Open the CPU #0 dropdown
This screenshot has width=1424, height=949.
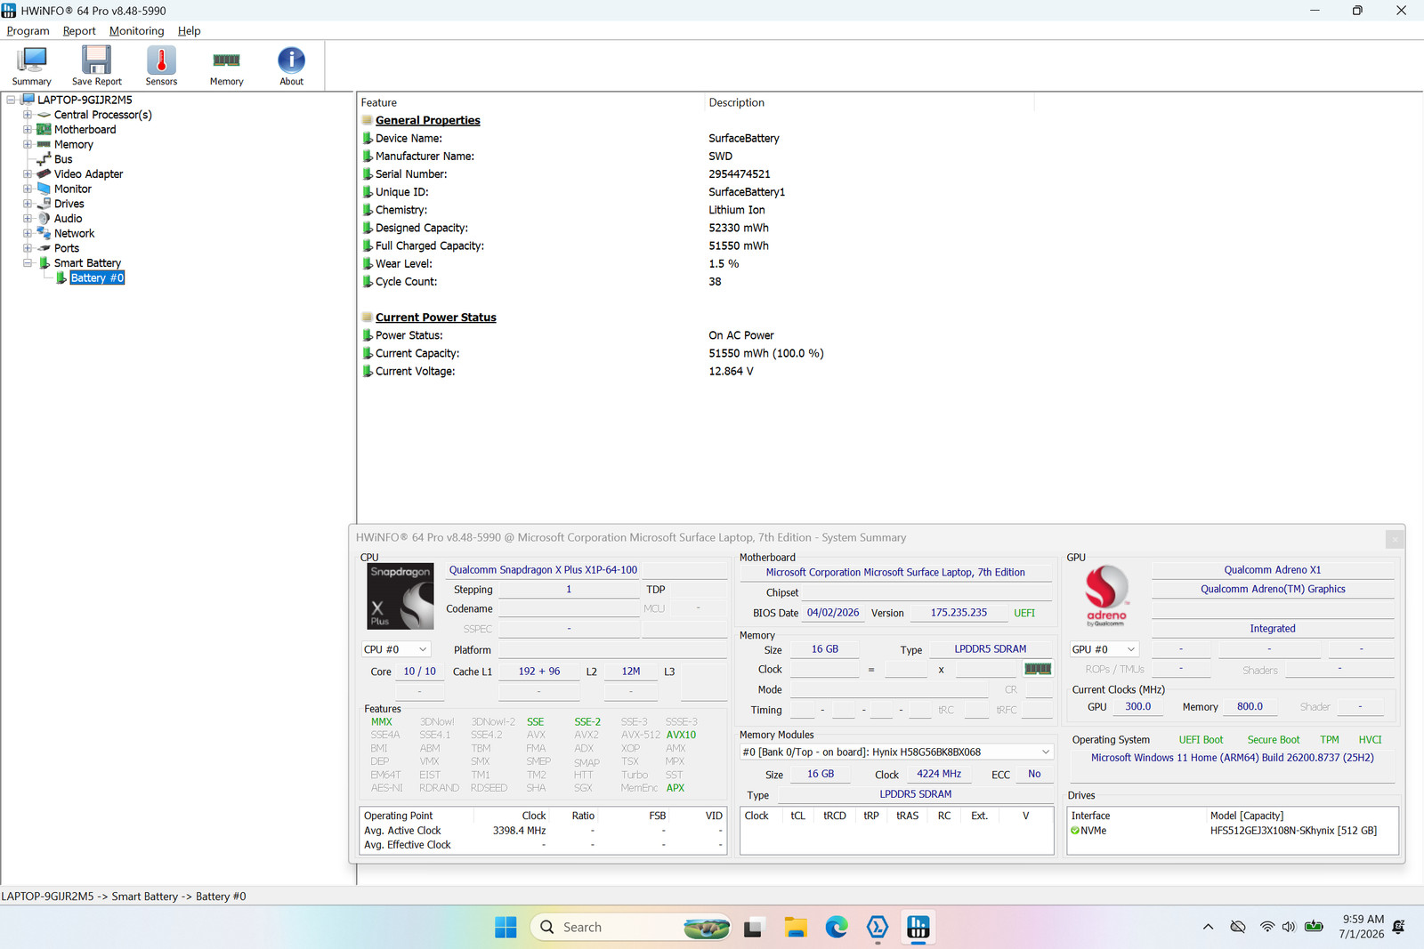[x=396, y=649]
